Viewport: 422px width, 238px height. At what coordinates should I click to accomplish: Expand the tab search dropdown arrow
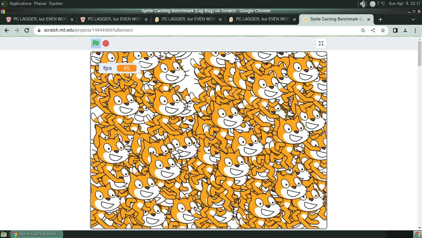[413, 19]
